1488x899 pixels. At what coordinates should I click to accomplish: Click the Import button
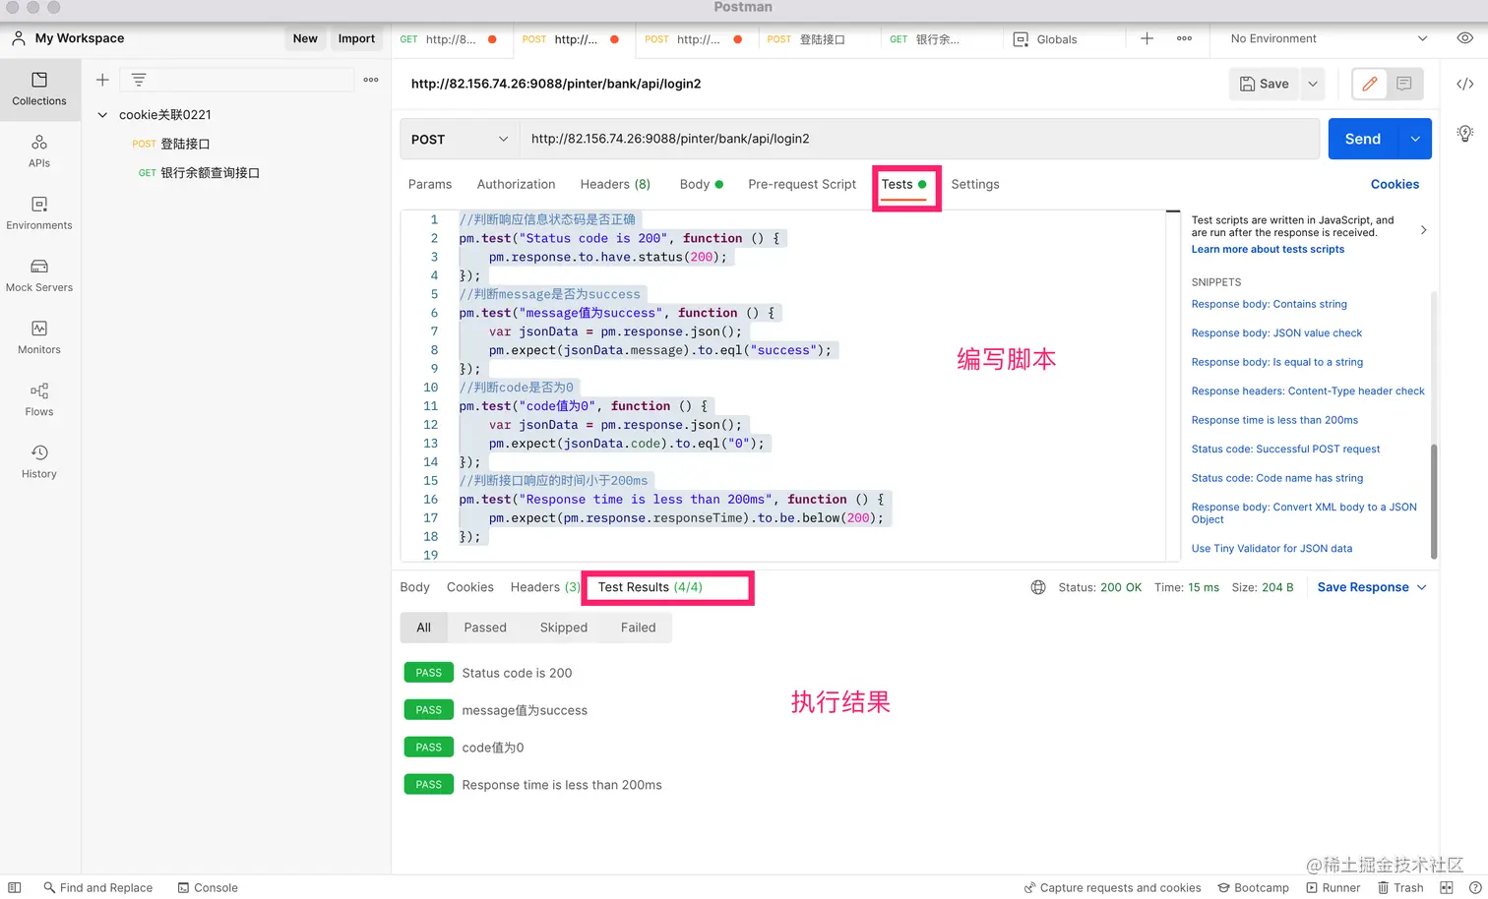[356, 38]
